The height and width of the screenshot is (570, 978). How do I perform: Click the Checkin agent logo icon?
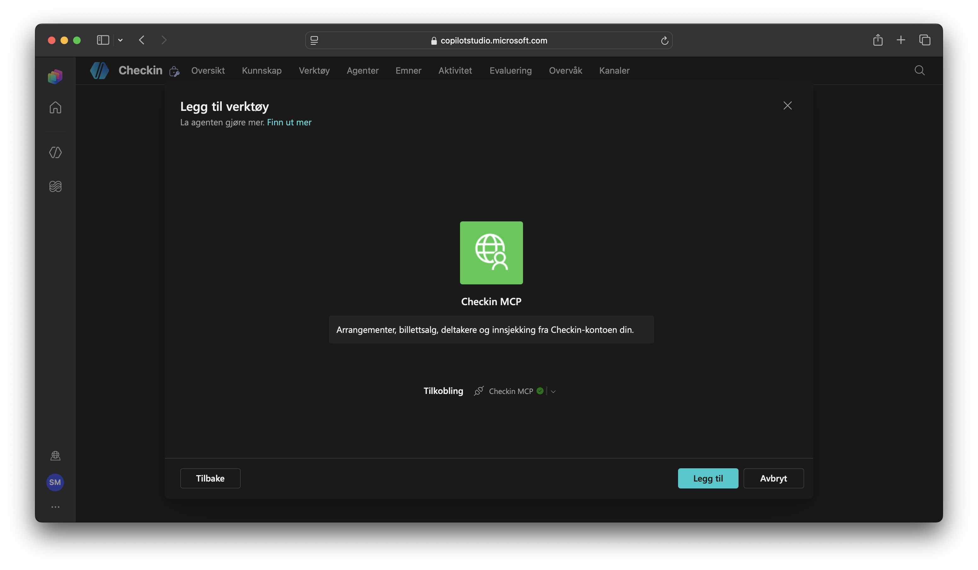(99, 70)
